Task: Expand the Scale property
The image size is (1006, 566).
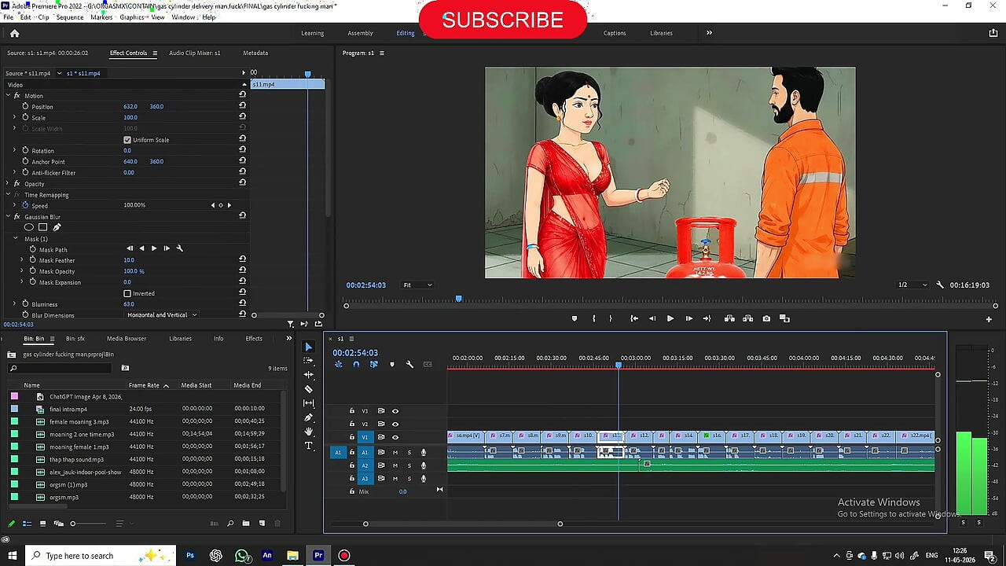Action: click(14, 117)
